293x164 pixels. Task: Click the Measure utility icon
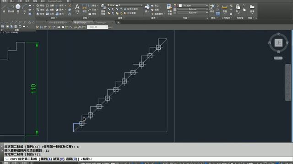point(225,7)
